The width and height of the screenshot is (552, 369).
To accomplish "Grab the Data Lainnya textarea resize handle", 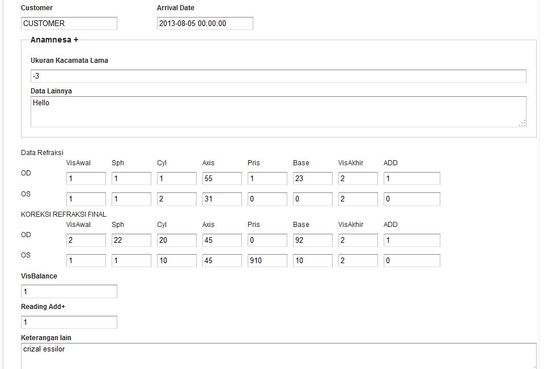I will [x=523, y=123].
